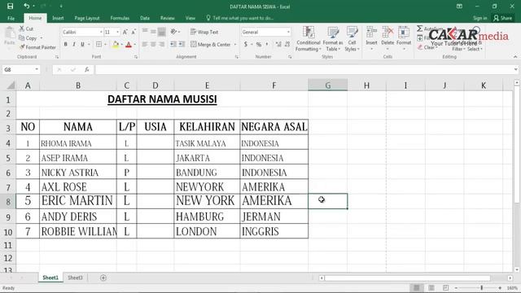Click Merge & Center
This screenshot has height=293, width=521.
point(211,44)
